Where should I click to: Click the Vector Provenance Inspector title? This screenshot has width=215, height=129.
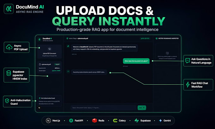[169, 38]
